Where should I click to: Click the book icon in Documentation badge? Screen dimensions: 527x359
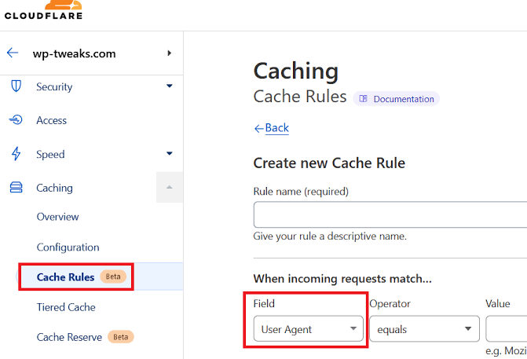[x=363, y=99]
